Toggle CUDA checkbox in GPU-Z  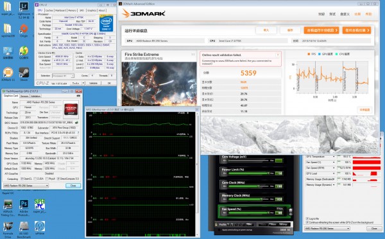[x=35, y=179]
